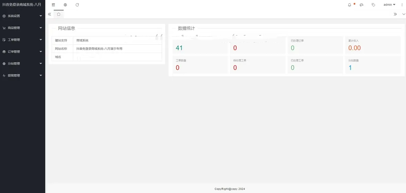The height and width of the screenshot is (193, 406).
Task: Select the home tab
Action: point(59,14)
